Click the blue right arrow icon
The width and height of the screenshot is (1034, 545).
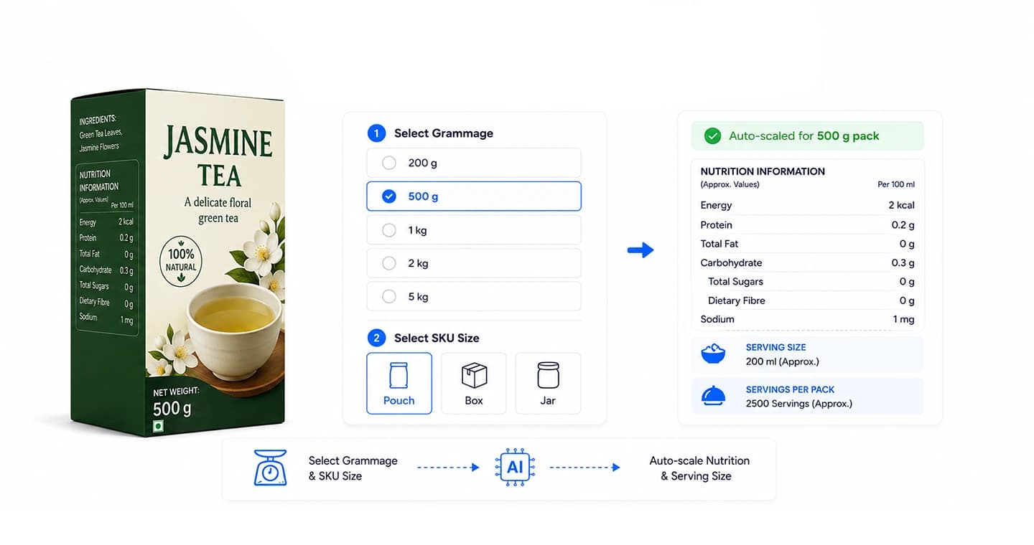click(x=641, y=250)
